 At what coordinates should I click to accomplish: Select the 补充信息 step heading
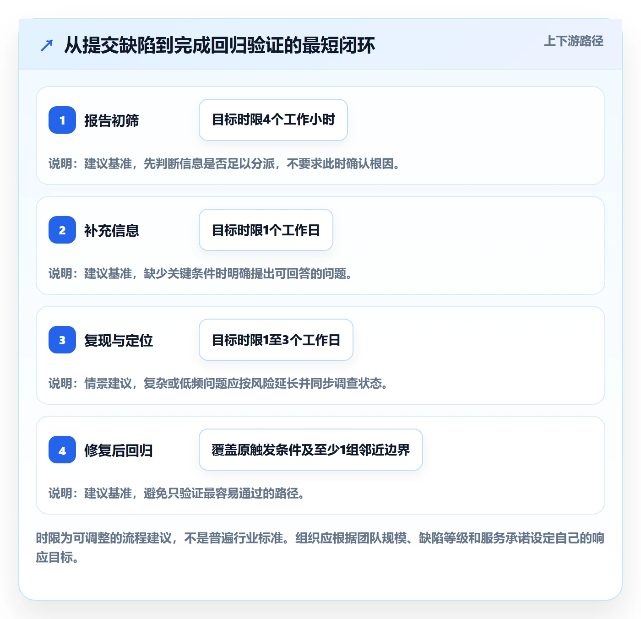point(112,231)
